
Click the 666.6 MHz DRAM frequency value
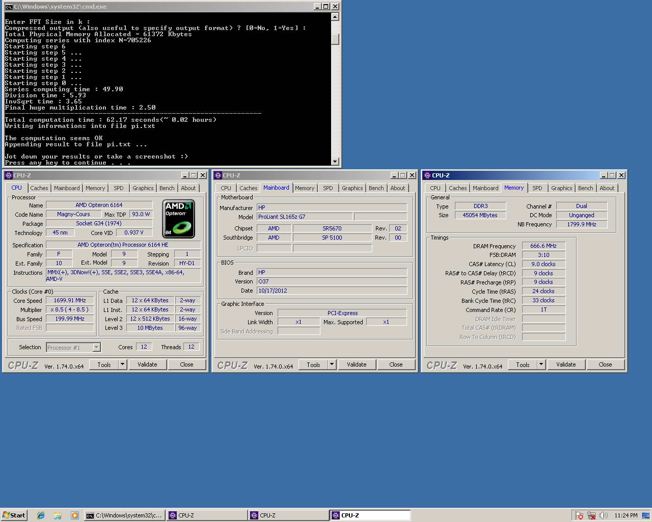tap(544, 246)
